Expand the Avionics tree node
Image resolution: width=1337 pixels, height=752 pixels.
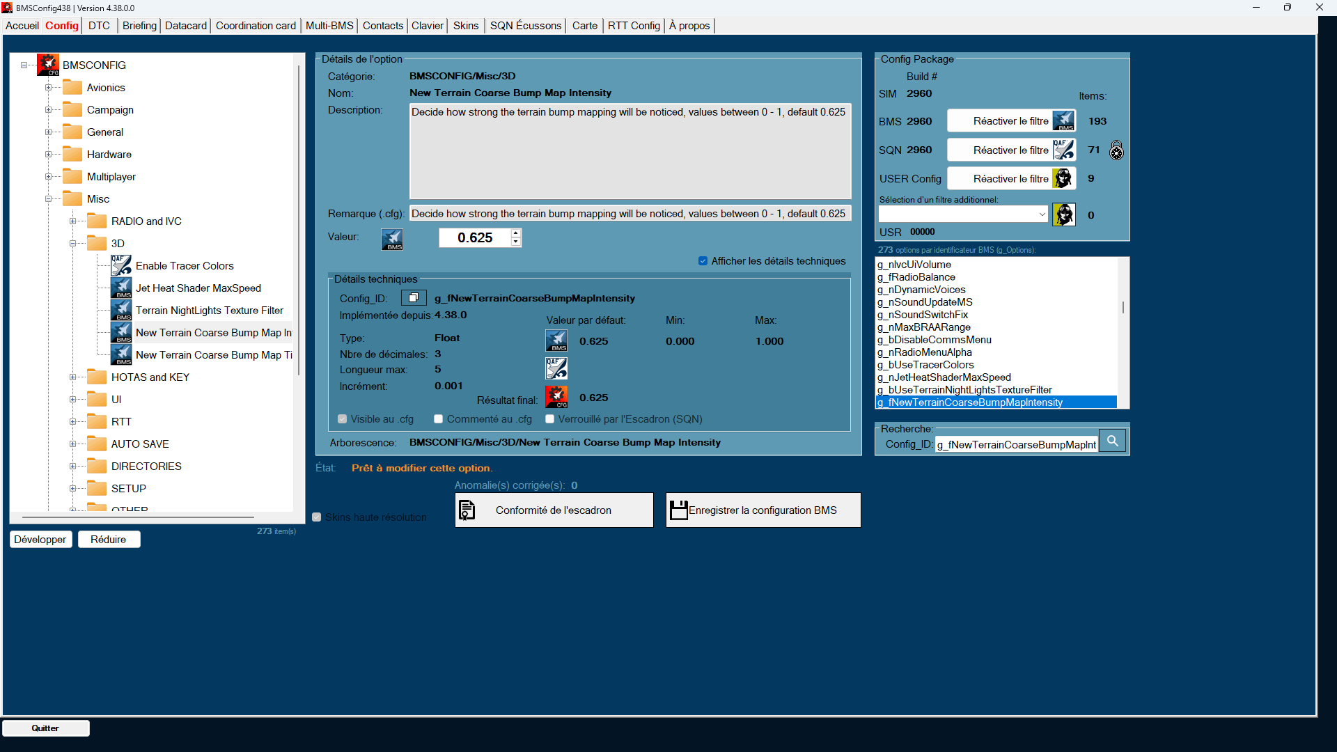point(48,88)
